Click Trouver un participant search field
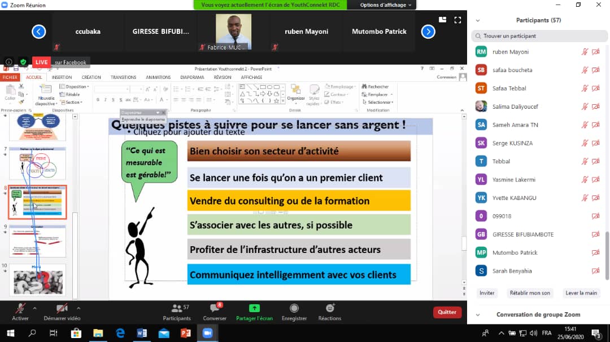 point(539,35)
